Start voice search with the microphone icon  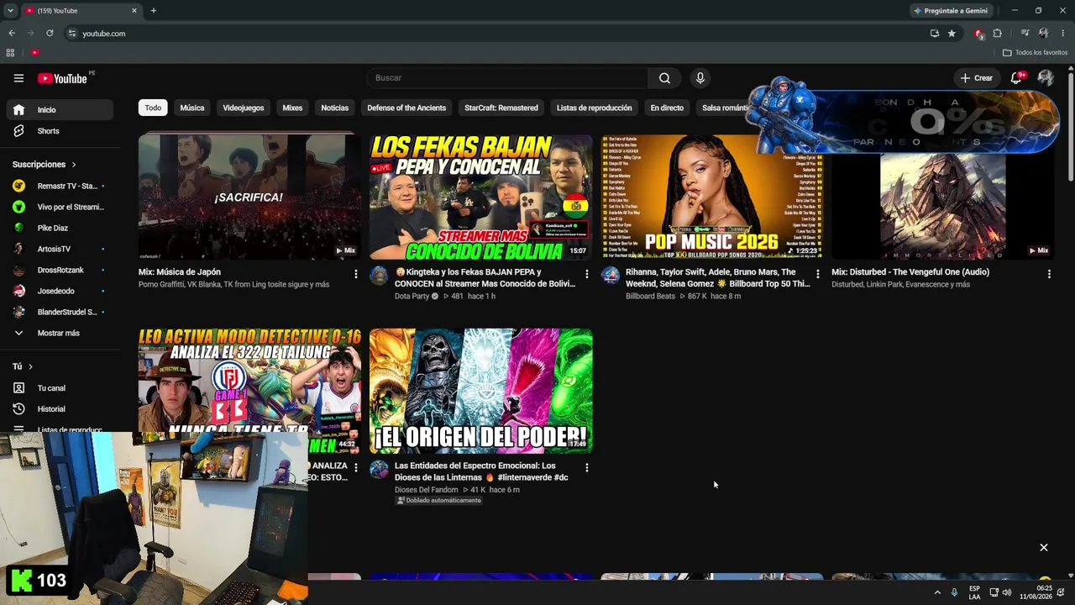coord(700,78)
